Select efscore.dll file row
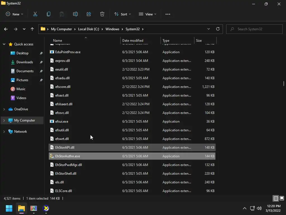Image resolution: width=286 pixels, height=215 pixels. click(x=132, y=87)
